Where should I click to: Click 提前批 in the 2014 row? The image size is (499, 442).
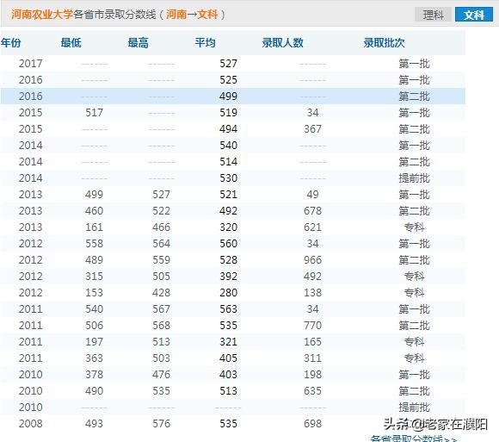point(415,178)
